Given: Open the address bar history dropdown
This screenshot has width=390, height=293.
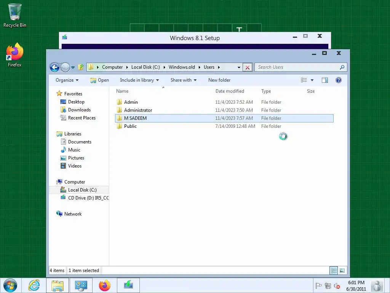Looking at the screenshot, I should click(x=239, y=67).
